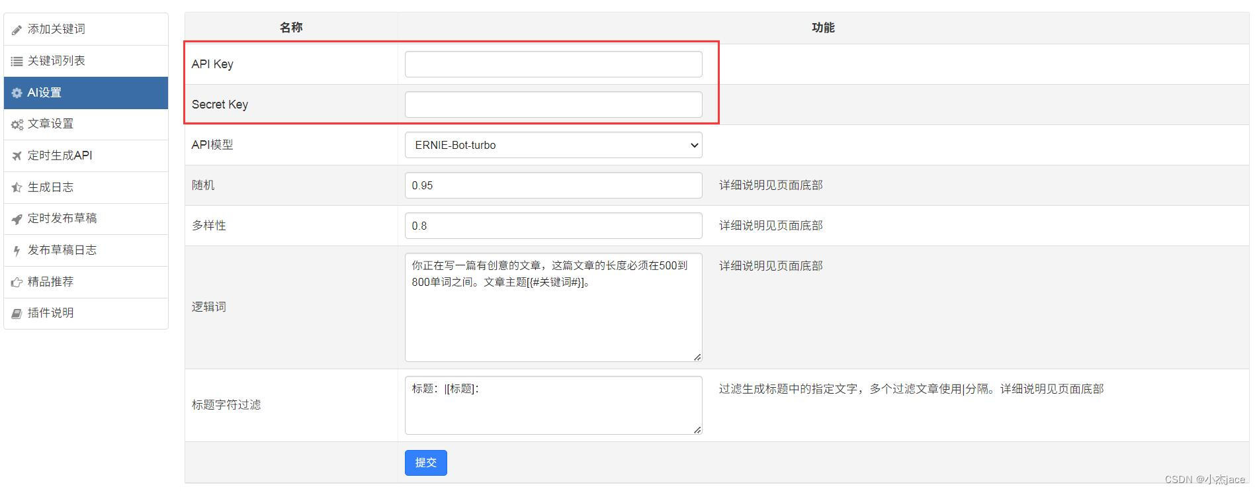The image size is (1255, 491).
Task: Click the 随机 label
Action: (x=203, y=185)
